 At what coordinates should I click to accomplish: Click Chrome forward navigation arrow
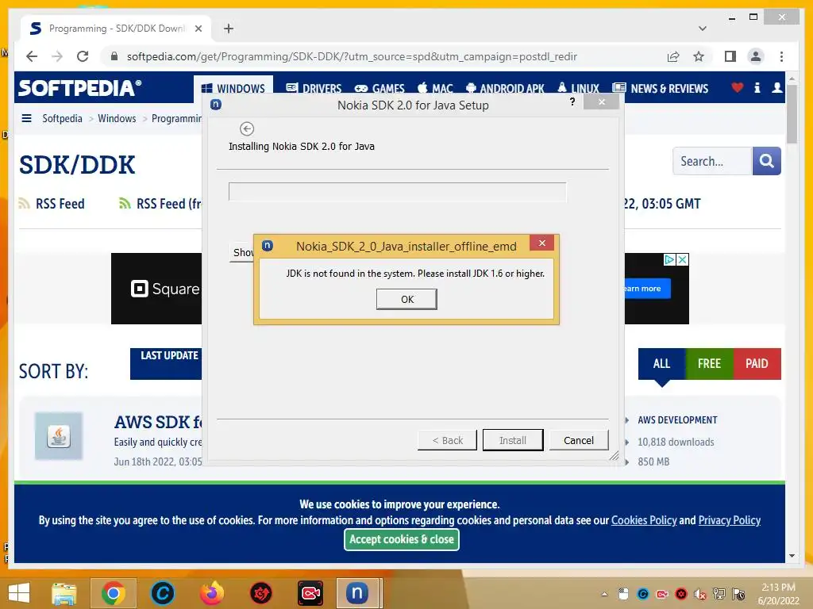point(57,56)
